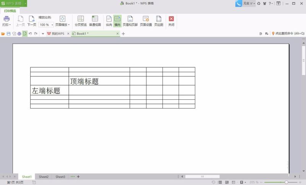The height and width of the screenshot is (185, 306).
Task: Click the status bar zoom slider handle
Action: [x=286, y=182]
